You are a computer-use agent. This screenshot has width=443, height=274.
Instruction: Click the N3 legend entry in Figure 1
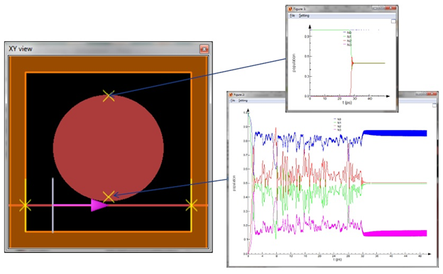[x=347, y=45]
